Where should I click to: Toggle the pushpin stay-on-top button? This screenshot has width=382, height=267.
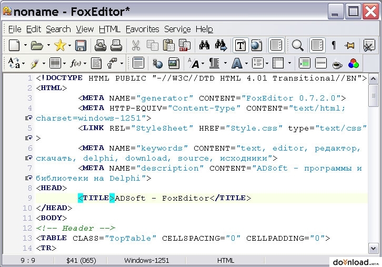click(350, 45)
